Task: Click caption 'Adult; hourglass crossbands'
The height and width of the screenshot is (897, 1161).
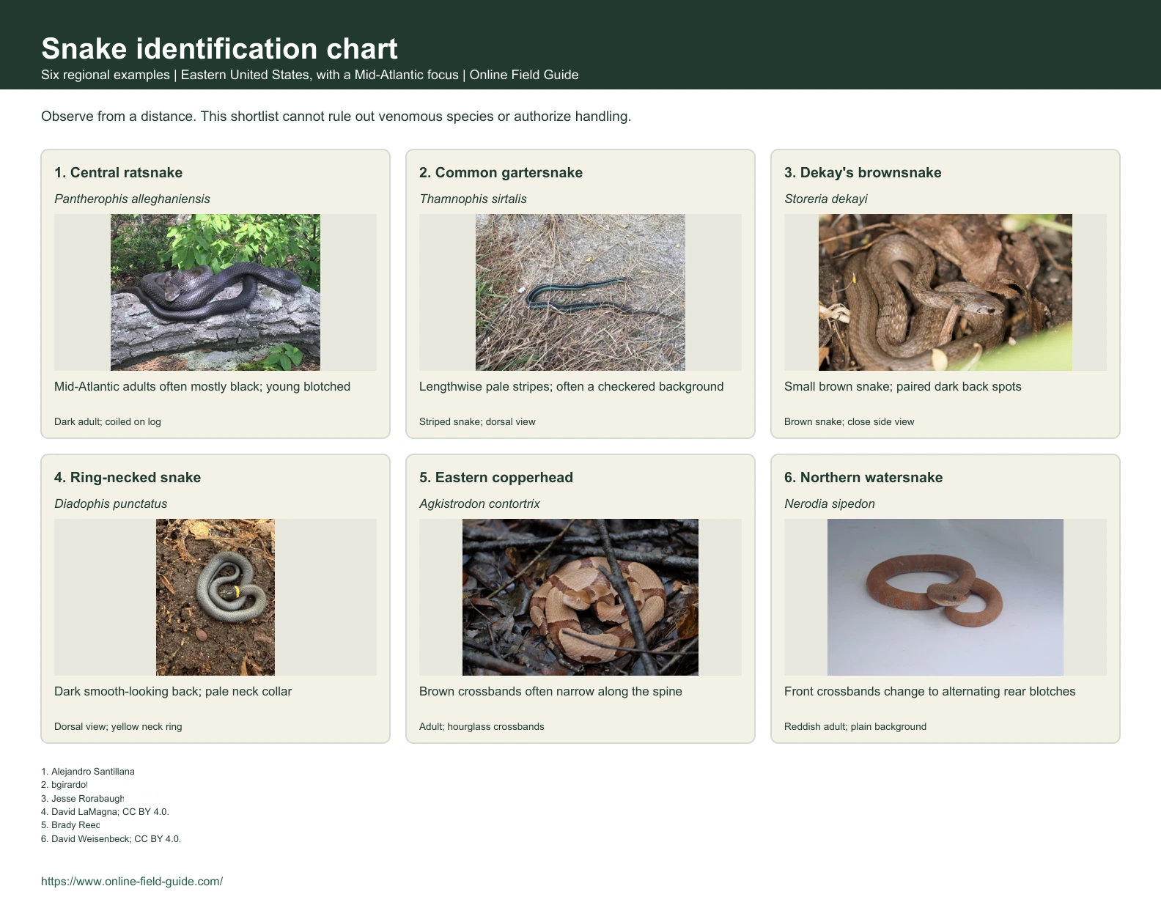Action: [x=482, y=726]
